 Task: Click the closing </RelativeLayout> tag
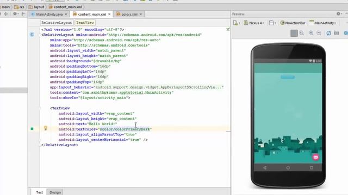(x=59, y=145)
